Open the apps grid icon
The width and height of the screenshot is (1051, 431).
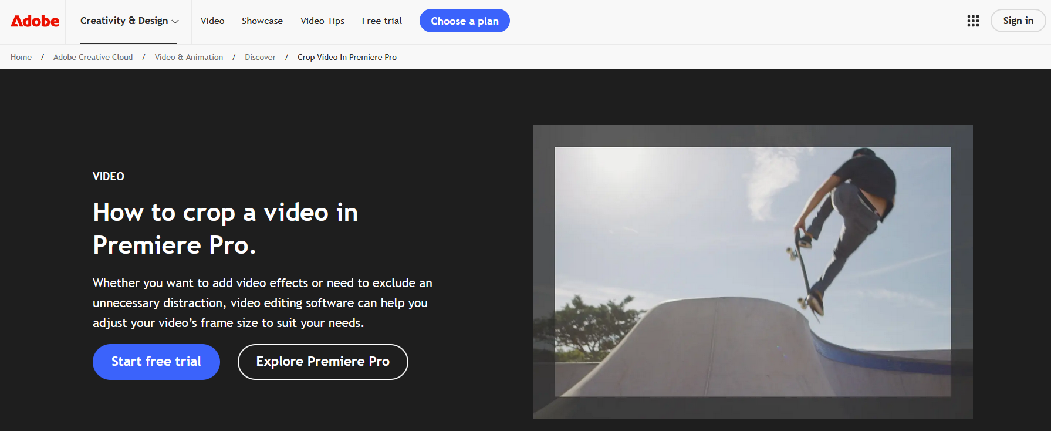(973, 21)
